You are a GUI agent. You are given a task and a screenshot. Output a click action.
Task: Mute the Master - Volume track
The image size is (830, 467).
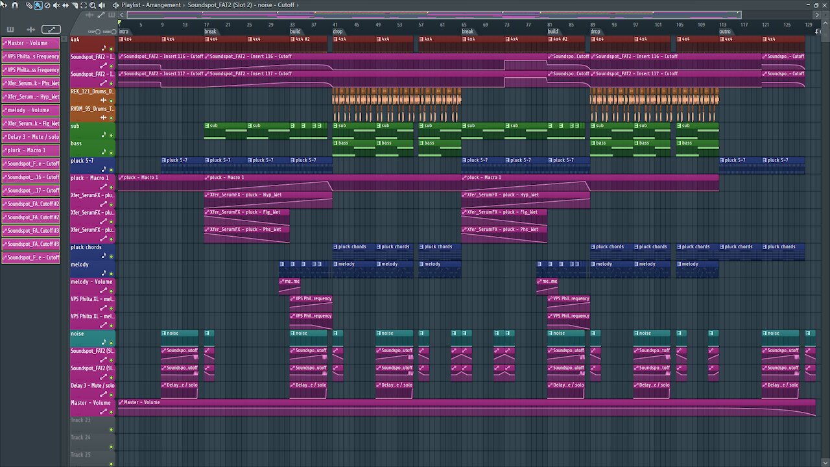point(112,412)
